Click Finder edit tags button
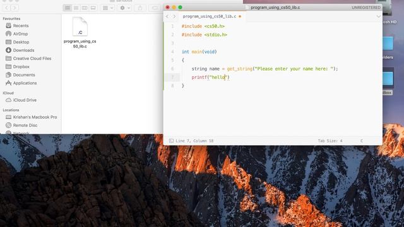The width and height of the screenshot is (404, 227). (x=155, y=8)
